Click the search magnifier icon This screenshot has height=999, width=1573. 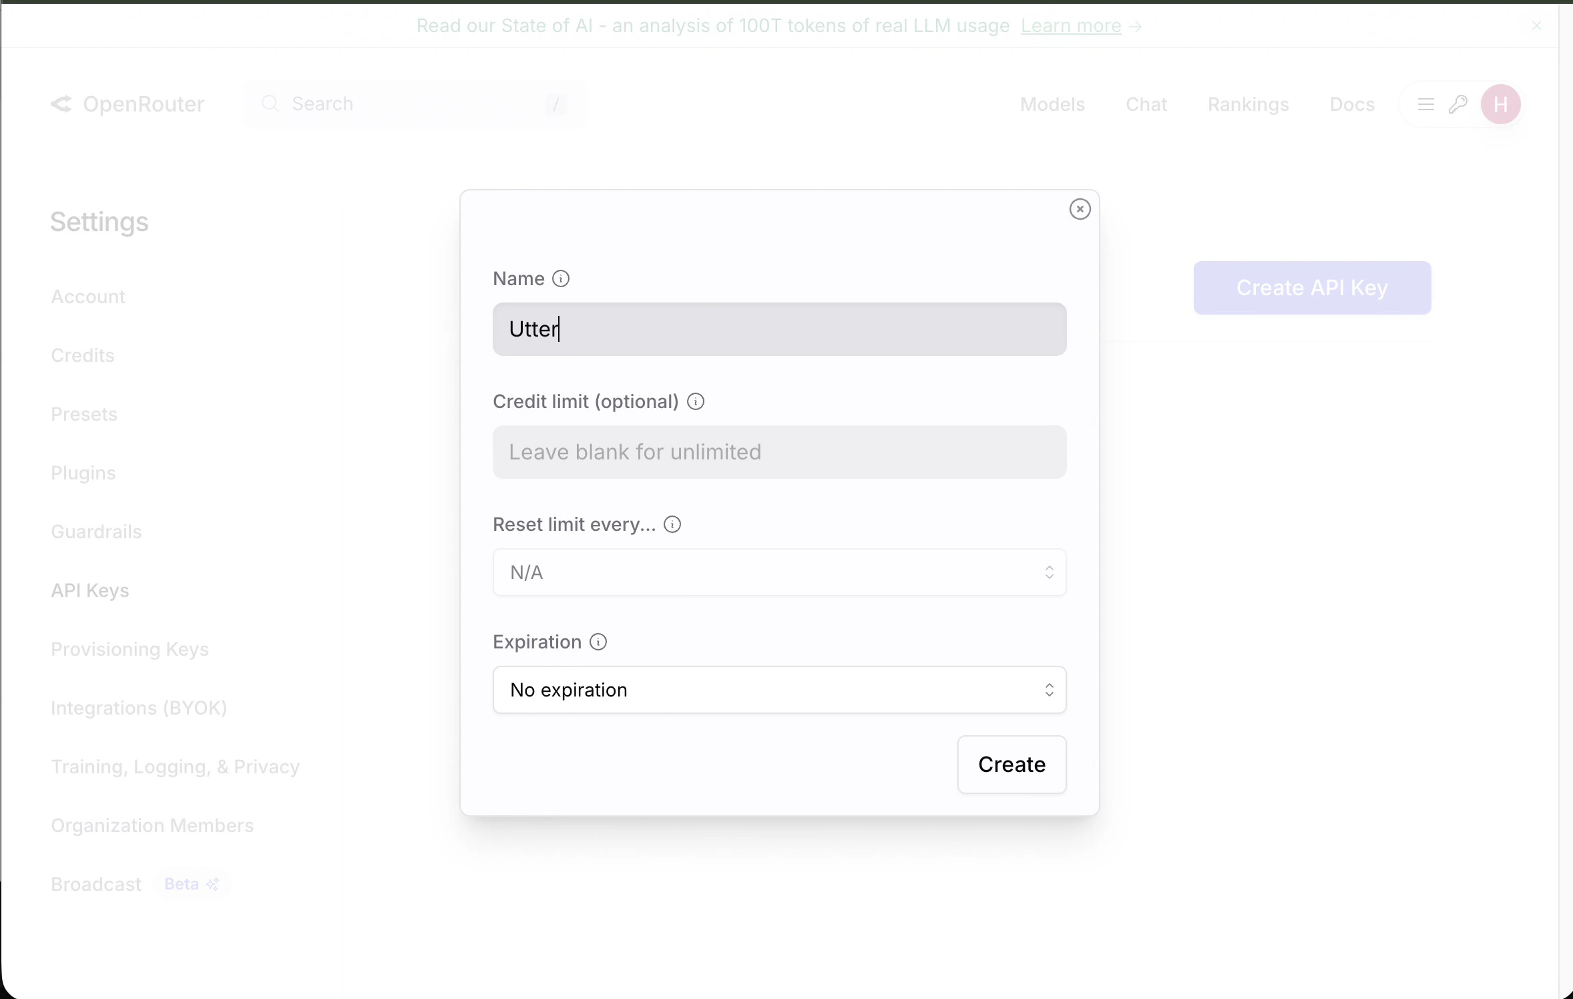coord(270,104)
